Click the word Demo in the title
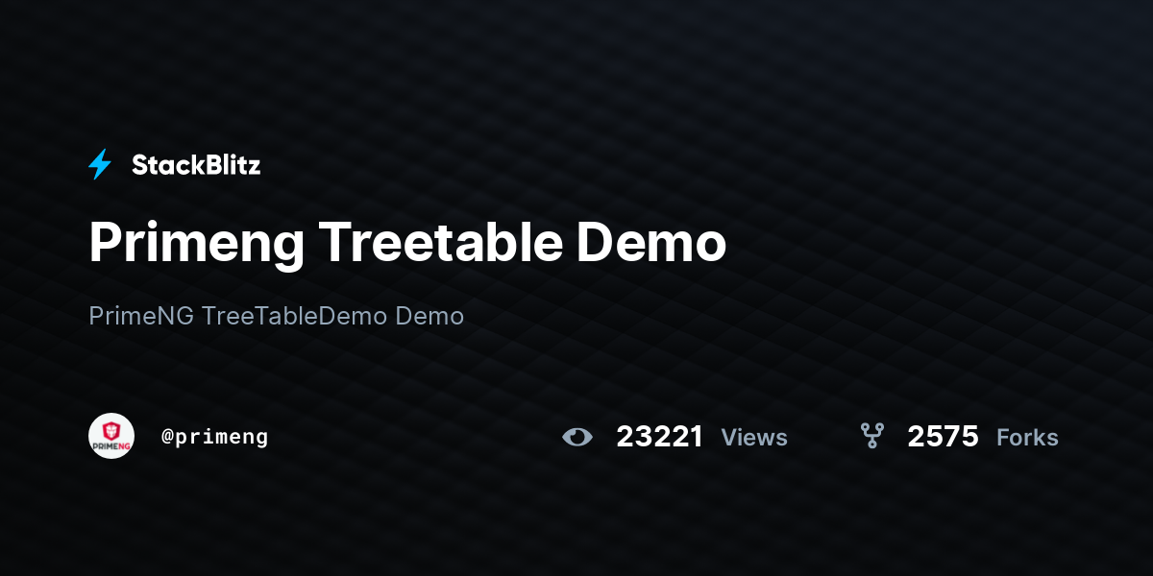This screenshot has height=576, width=1153. 651,242
